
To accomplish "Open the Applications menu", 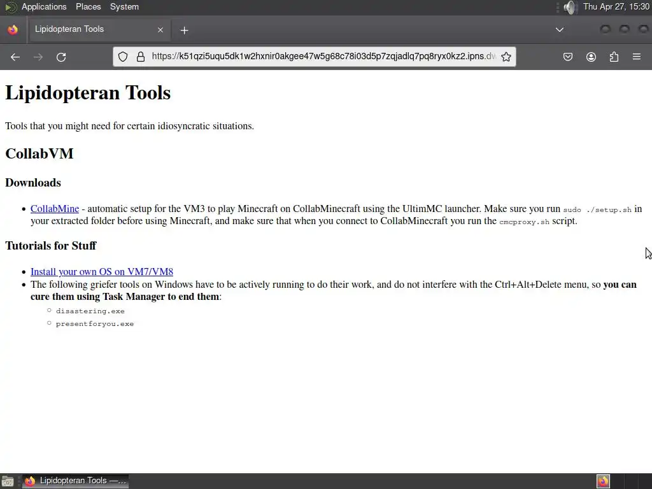I will click(x=44, y=6).
